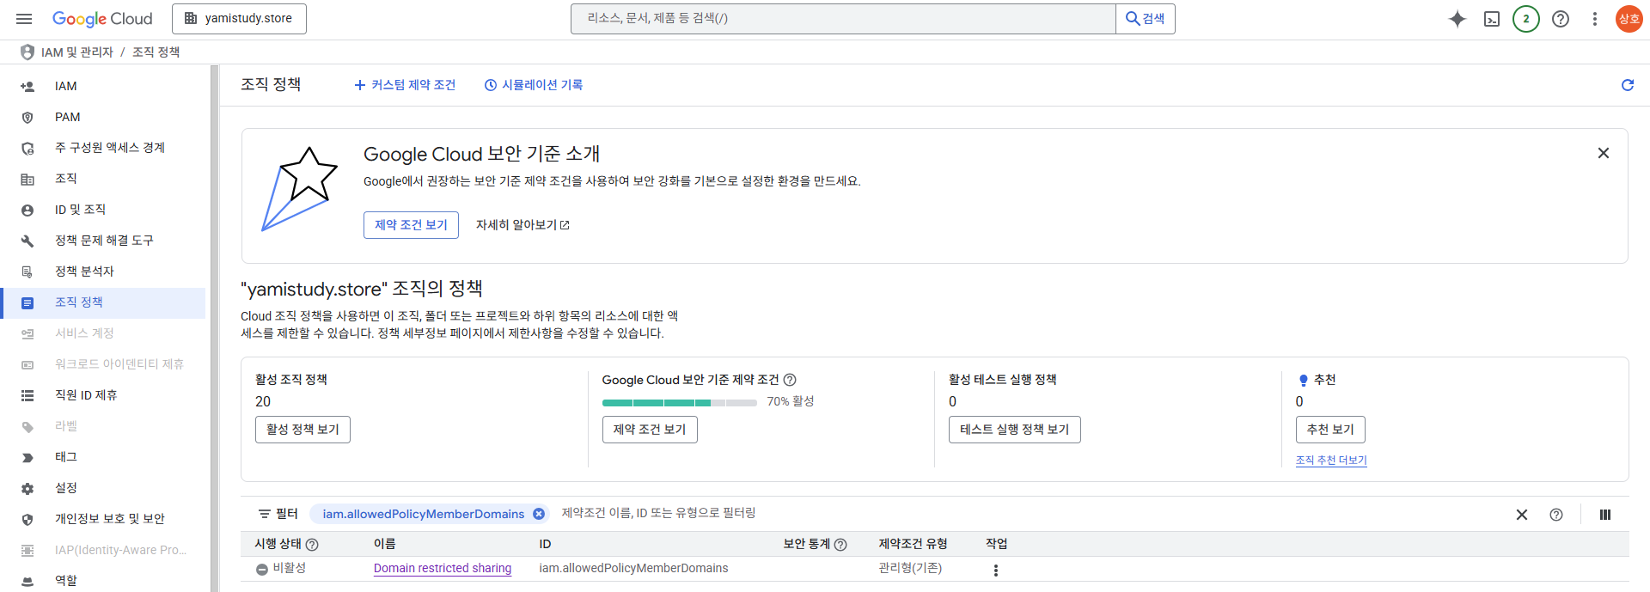Remove the iam.allowedPolicyMemberDomains filter chip
Image resolution: width=1650 pixels, height=592 pixels.
point(539,514)
